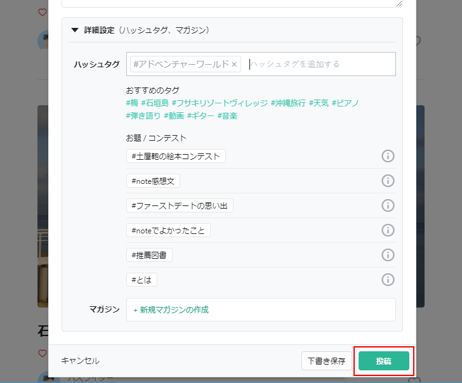Add the recommended tag #梅

132,103
